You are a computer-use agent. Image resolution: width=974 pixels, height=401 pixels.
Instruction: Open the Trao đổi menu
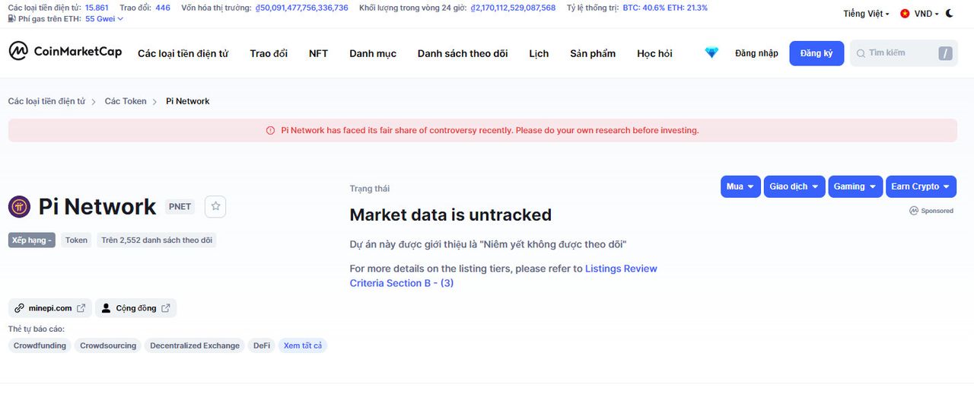pos(269,53)
